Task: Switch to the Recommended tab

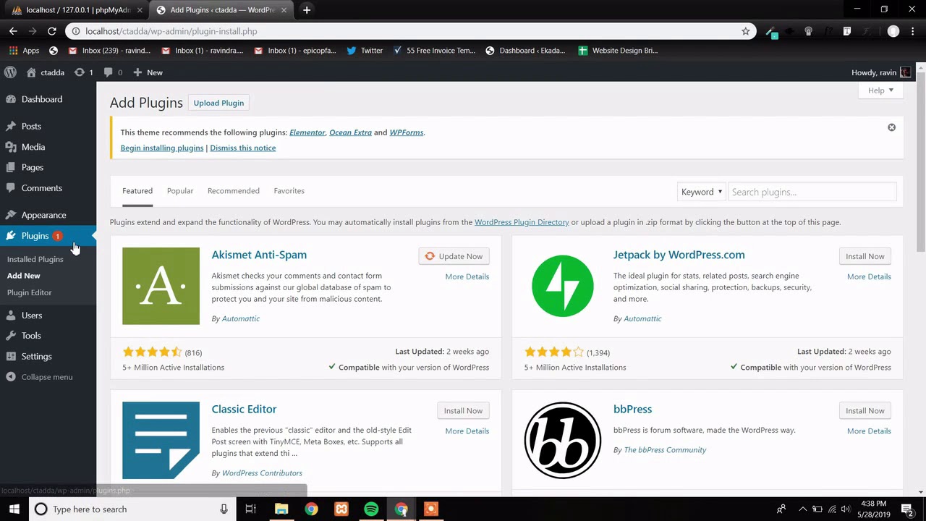Action: click(x=234, y=191)
